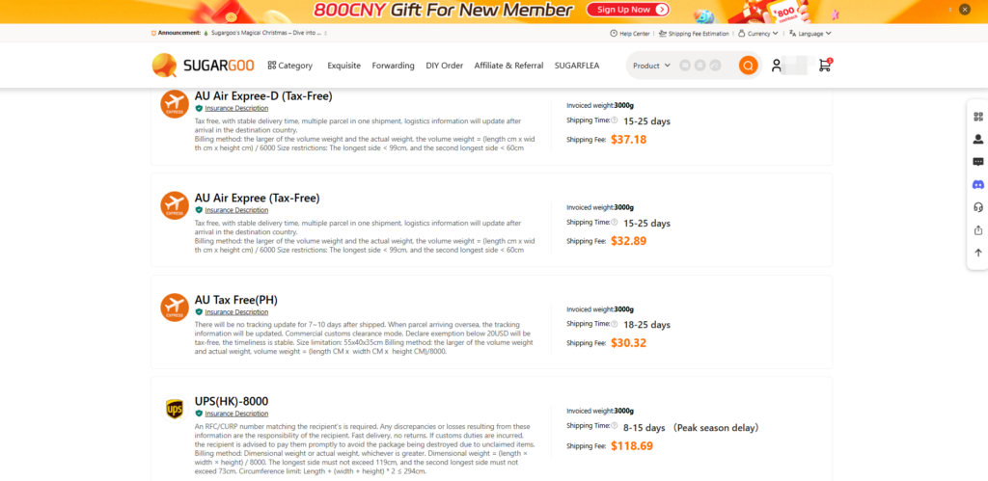Viewport: 988px width, 481px height.
Task: Click the 8-15 days Peak season delay text
Action: pyautogui.click(x=691, y=427)
